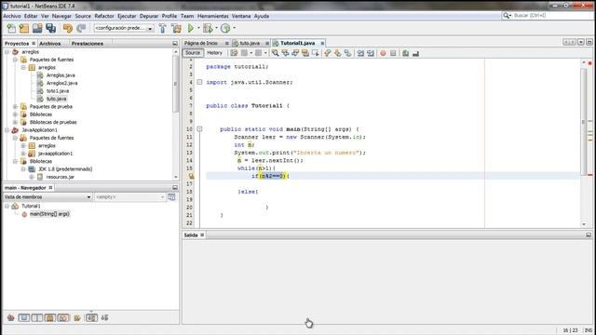
Task: Open the Refactor menu
Action: 104,16
